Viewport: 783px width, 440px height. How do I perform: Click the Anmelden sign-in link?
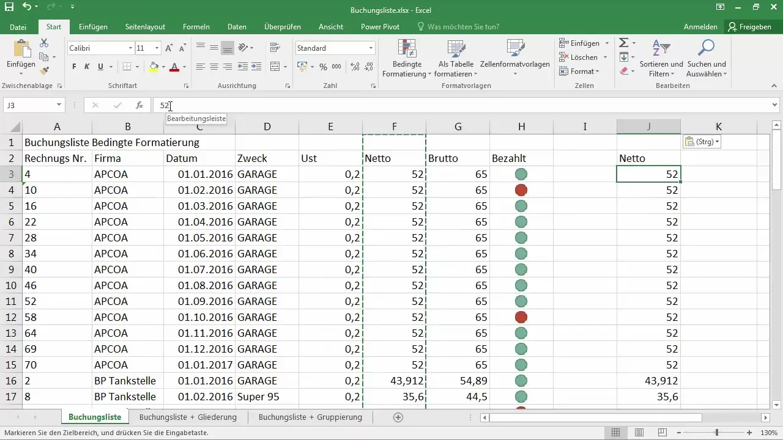point(700,27)
